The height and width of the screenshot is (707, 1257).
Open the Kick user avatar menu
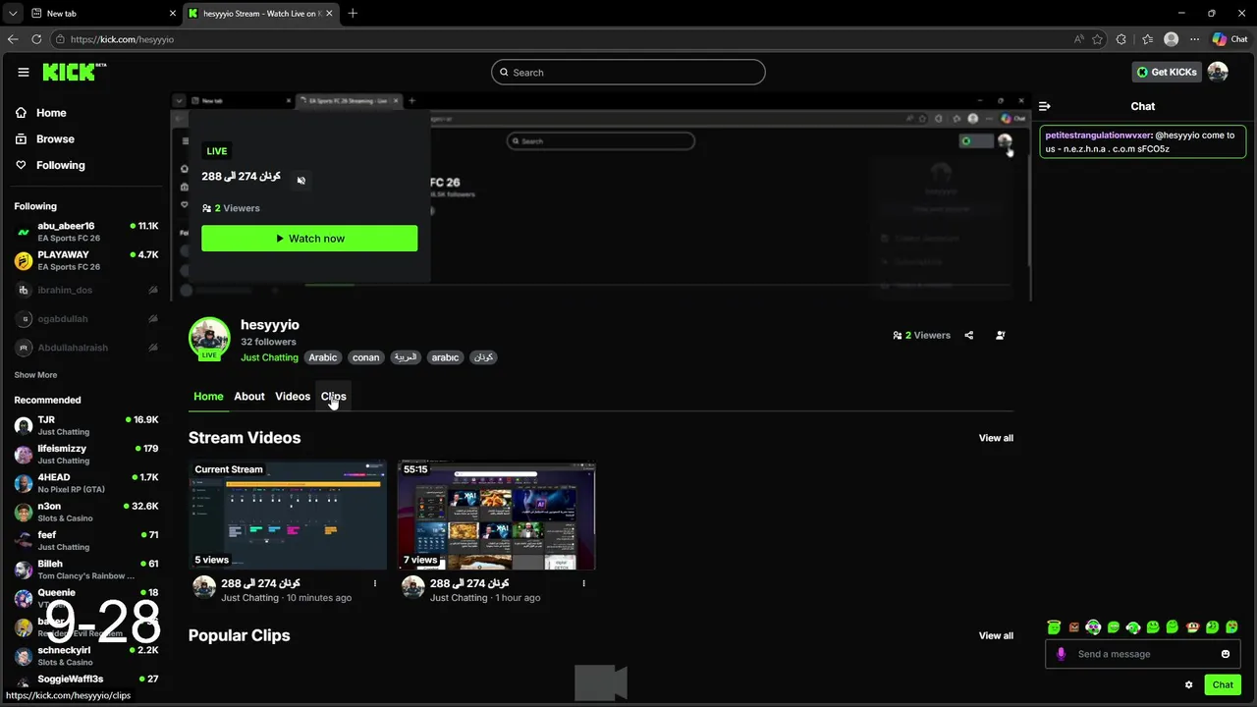pos(1218,72)
